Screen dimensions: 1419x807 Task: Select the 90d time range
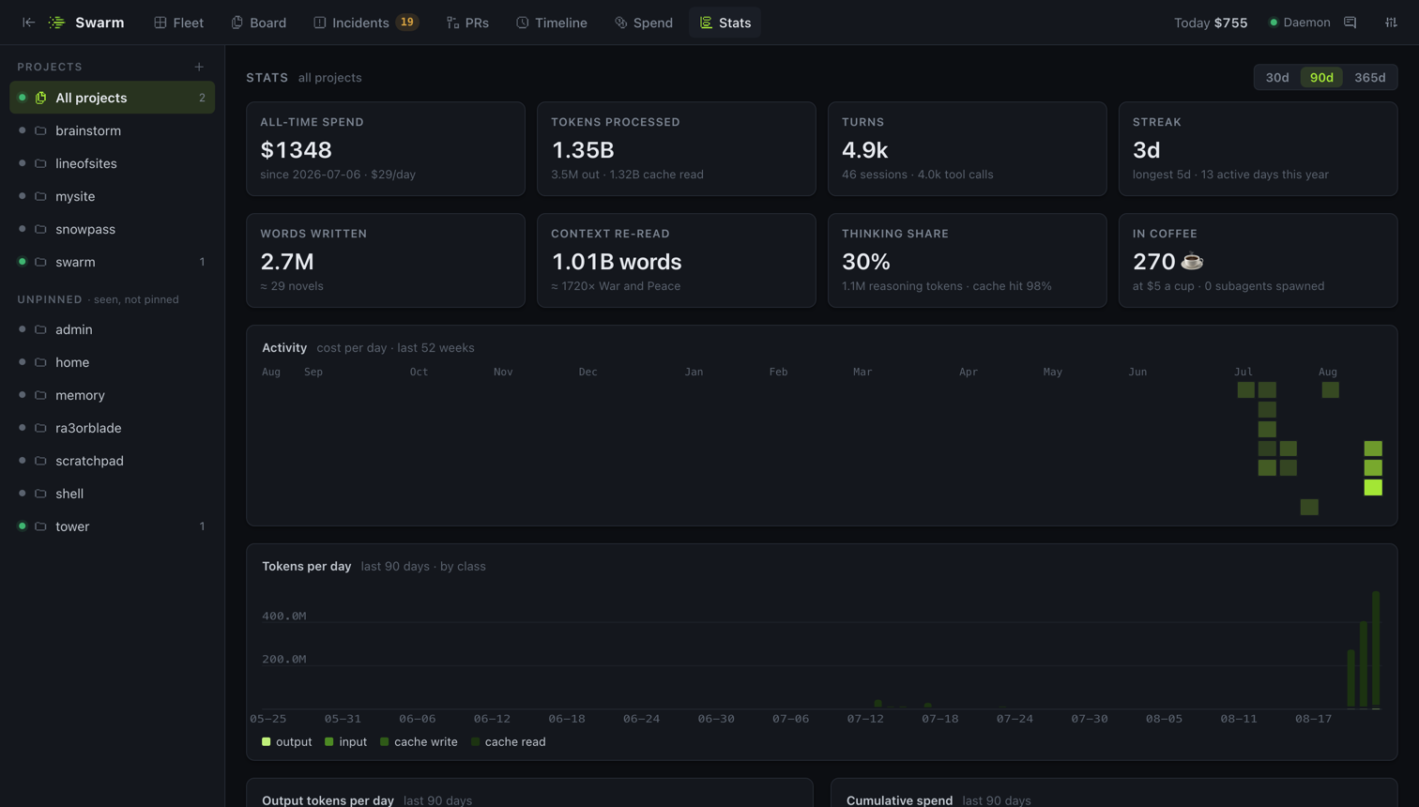click(x=1321, y=77)
